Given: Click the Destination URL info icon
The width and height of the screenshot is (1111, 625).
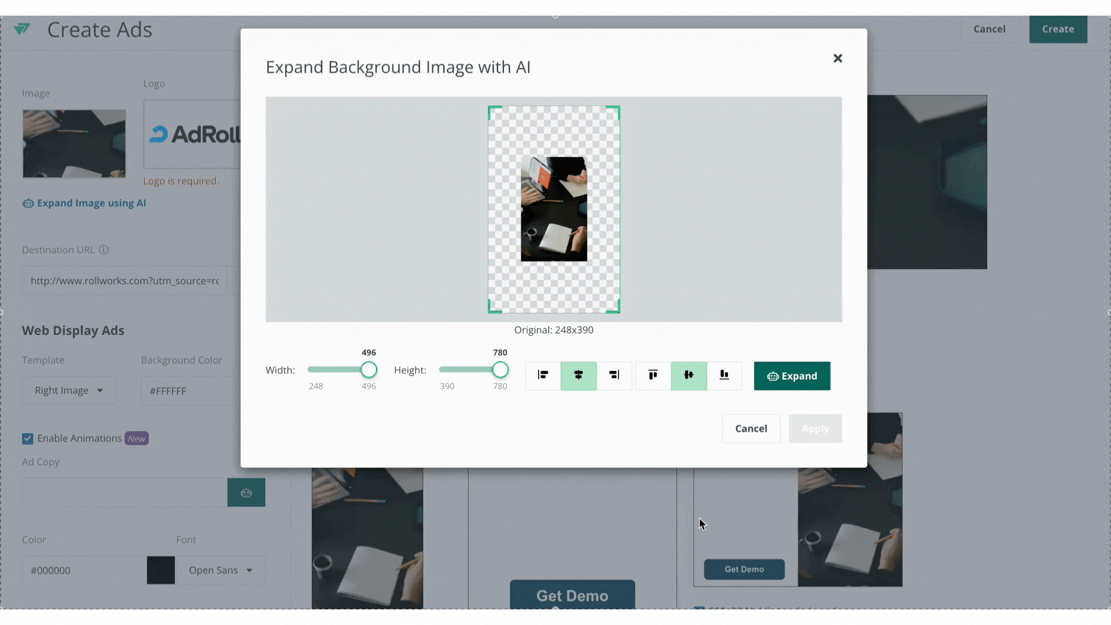Looking at the screenshot, I should tap(104, 249).
